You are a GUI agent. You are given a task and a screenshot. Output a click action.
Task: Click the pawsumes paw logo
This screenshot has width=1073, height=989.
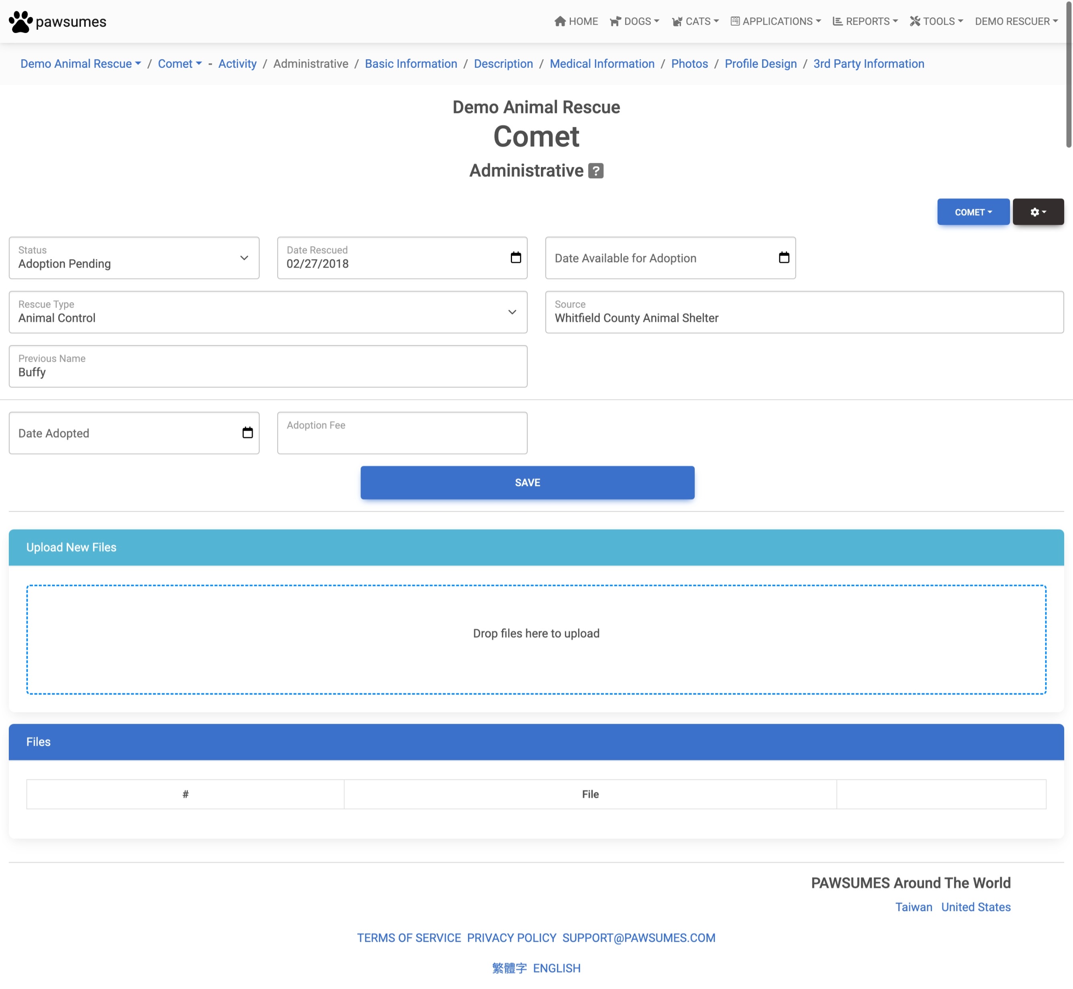(20, 21)
